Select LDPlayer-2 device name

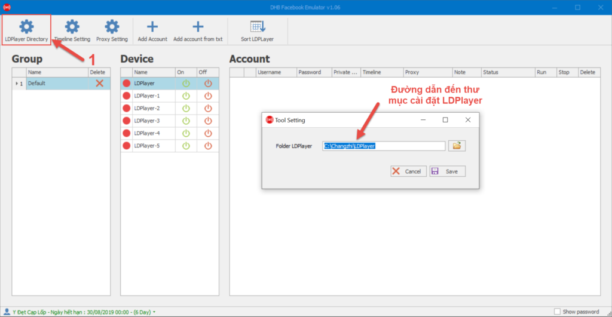click(x=147, y=108)
